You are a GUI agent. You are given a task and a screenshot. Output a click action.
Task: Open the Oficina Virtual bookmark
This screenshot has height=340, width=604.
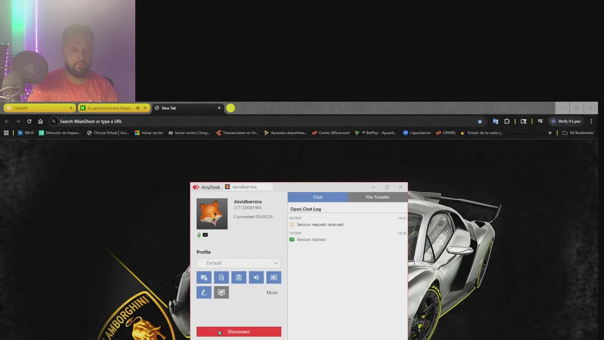[x=108, y=133]
